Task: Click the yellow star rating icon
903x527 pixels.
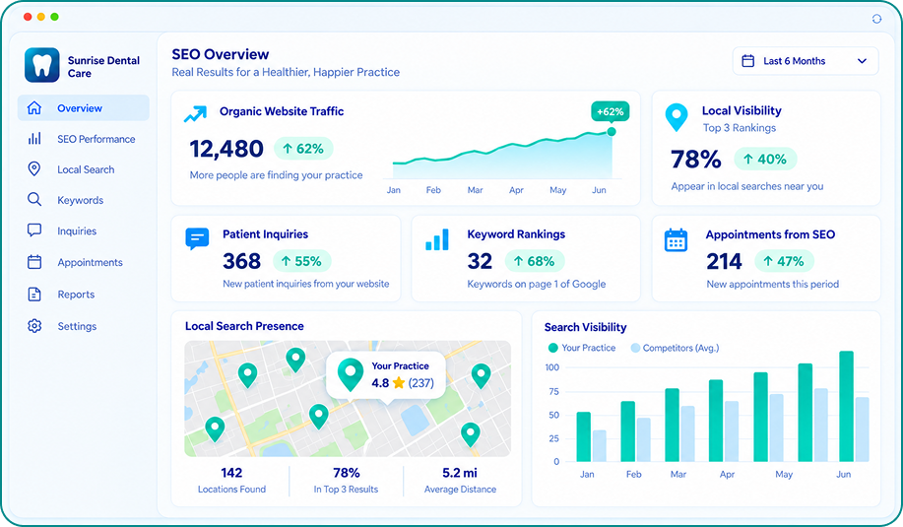Action: tap(399, 382)
